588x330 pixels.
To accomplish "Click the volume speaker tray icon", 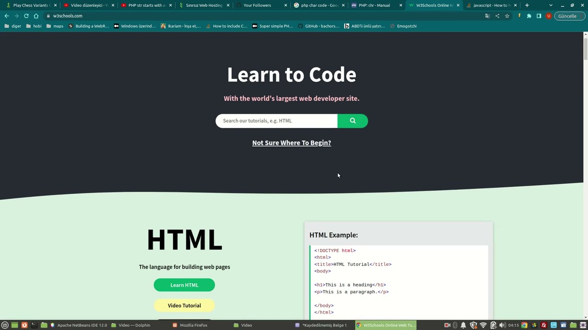I will 503,325.
